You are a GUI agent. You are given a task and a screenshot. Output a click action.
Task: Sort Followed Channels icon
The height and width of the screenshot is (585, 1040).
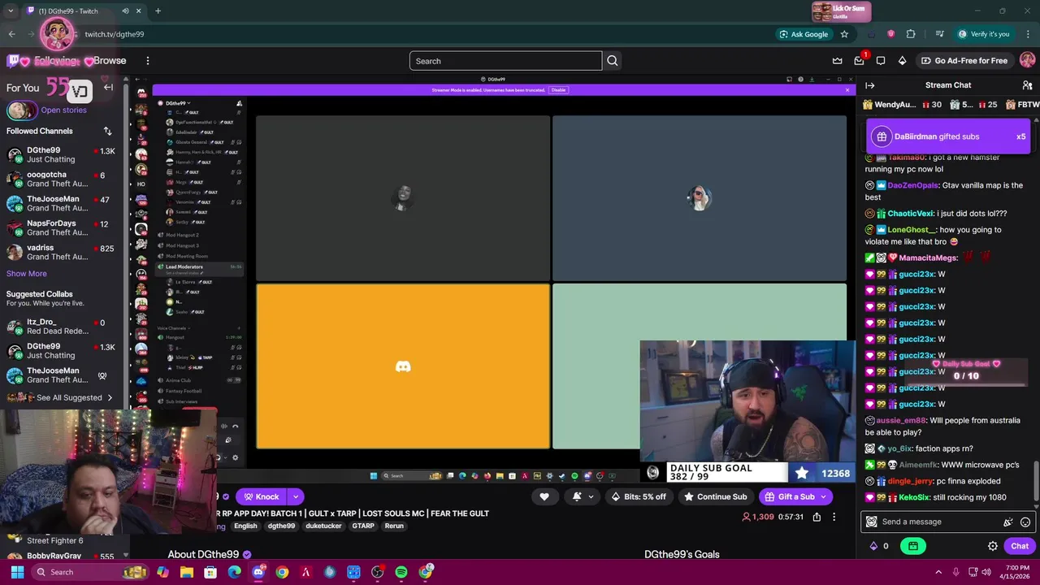click(x=107, y=131)
